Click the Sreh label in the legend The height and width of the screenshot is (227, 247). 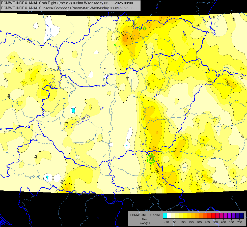(x=145, y=219)
